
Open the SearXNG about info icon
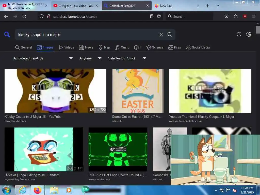point(239,34)
